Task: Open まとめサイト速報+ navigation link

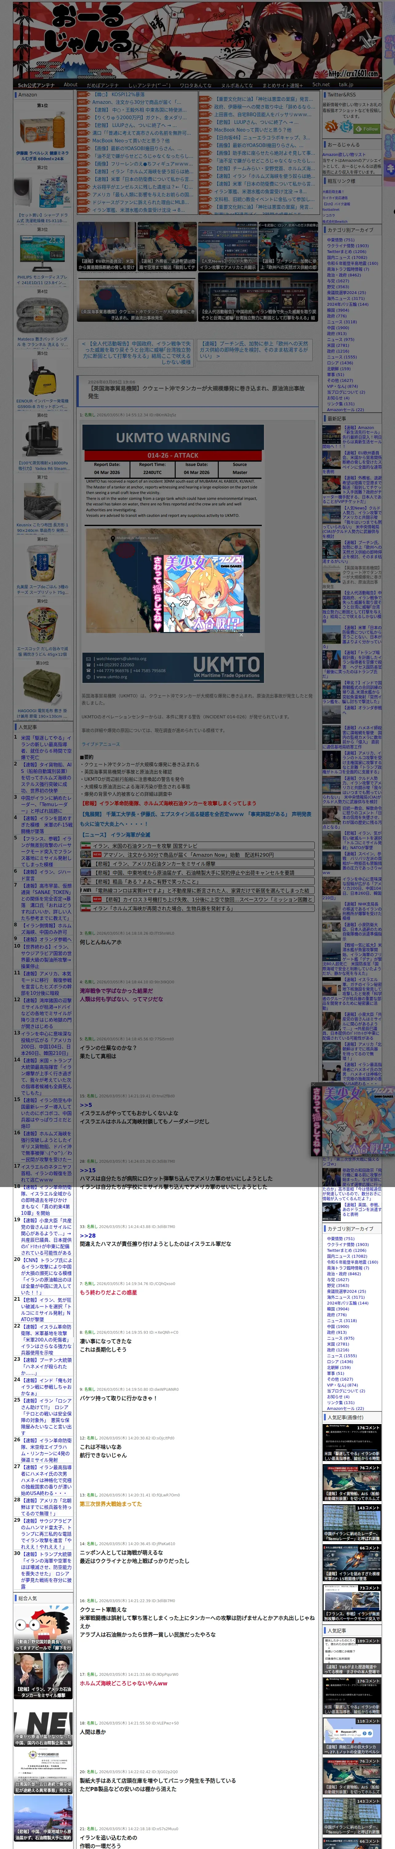Action: (283, 85)
